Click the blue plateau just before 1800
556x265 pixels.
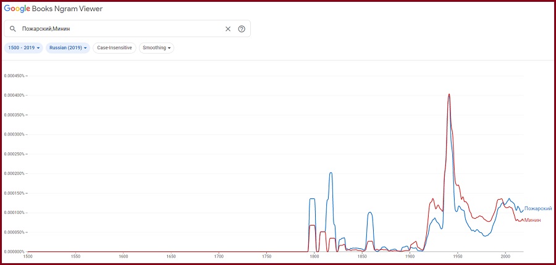[x=312, y=199]
